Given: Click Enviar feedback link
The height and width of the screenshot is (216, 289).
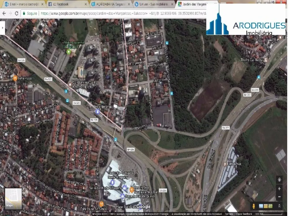Looking at the screenshot, I should click(x=244, y=214).
